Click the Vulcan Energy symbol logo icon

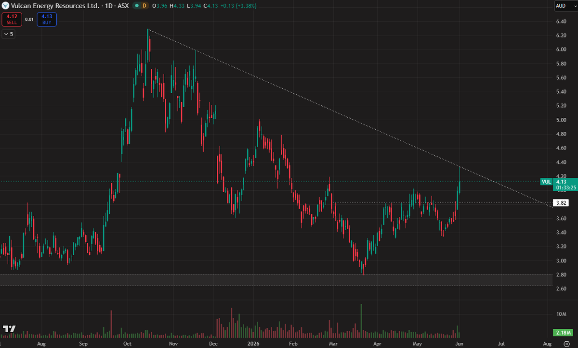[5, 6]
